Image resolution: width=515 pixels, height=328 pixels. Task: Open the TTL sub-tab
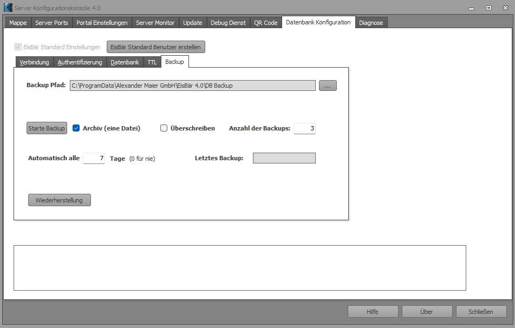coord(152,62)
